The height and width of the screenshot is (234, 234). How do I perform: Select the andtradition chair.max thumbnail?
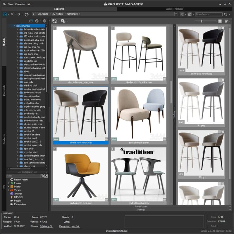point(139,176)
